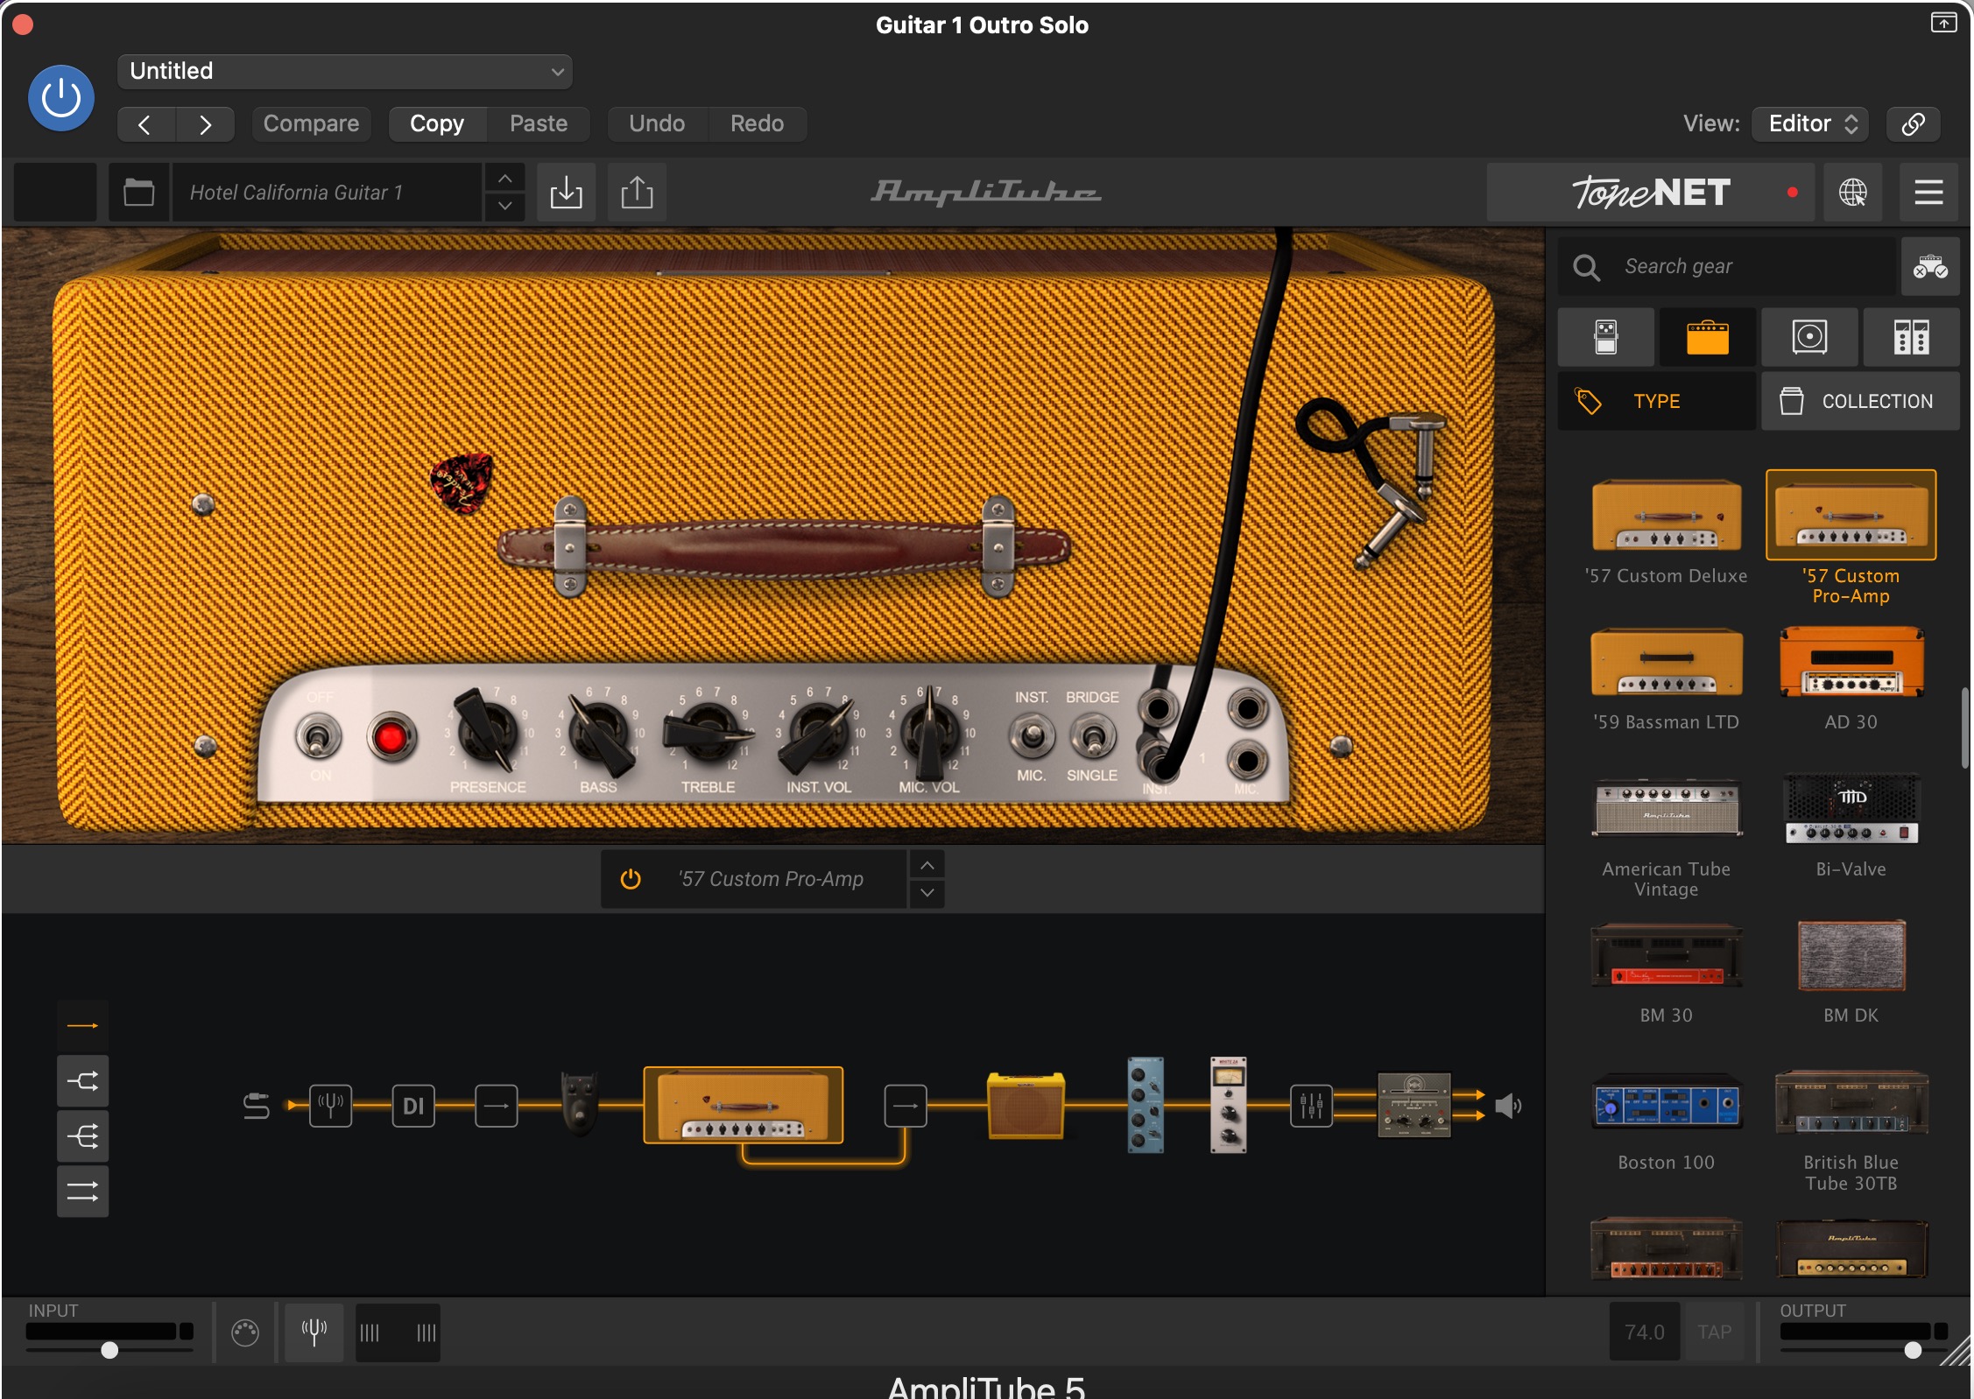This screenshot has width=1974, height=1399.
Task: Open the preset browser folder icon
Action: 138,192
